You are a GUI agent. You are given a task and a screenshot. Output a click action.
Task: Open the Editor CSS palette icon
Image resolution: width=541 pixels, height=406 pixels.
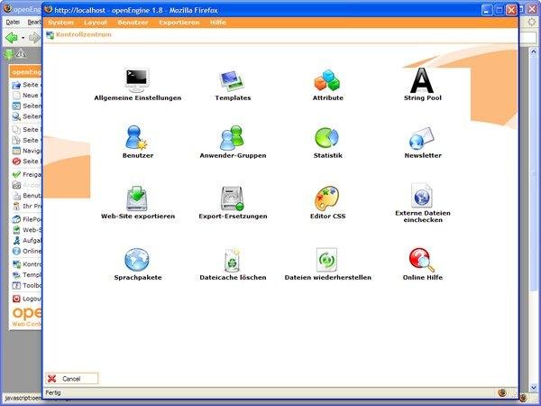tap(326, 198)
